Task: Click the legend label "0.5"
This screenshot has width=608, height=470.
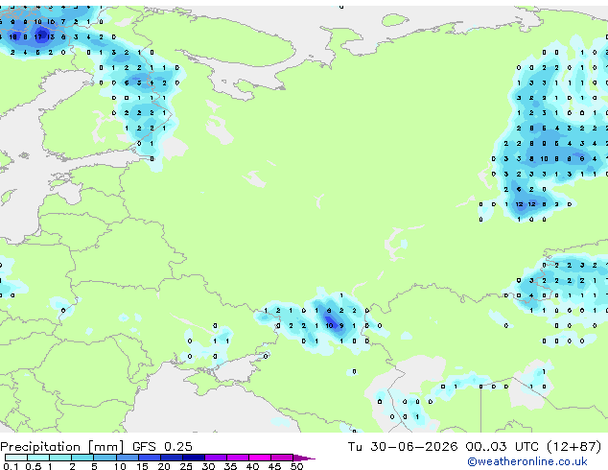Action: (x=34, y=466)
